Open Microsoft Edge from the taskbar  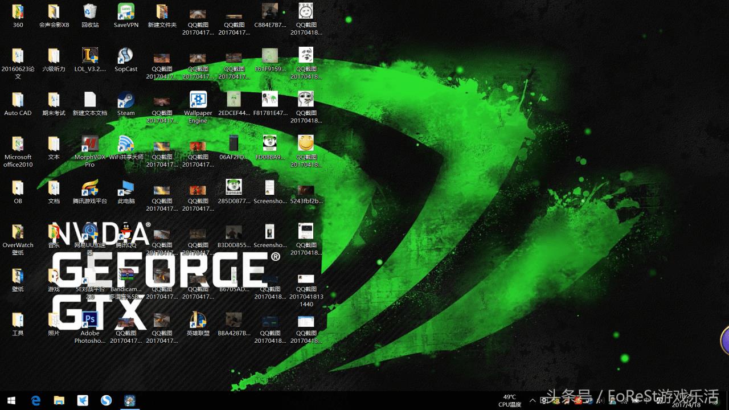(x=35, y=400)
